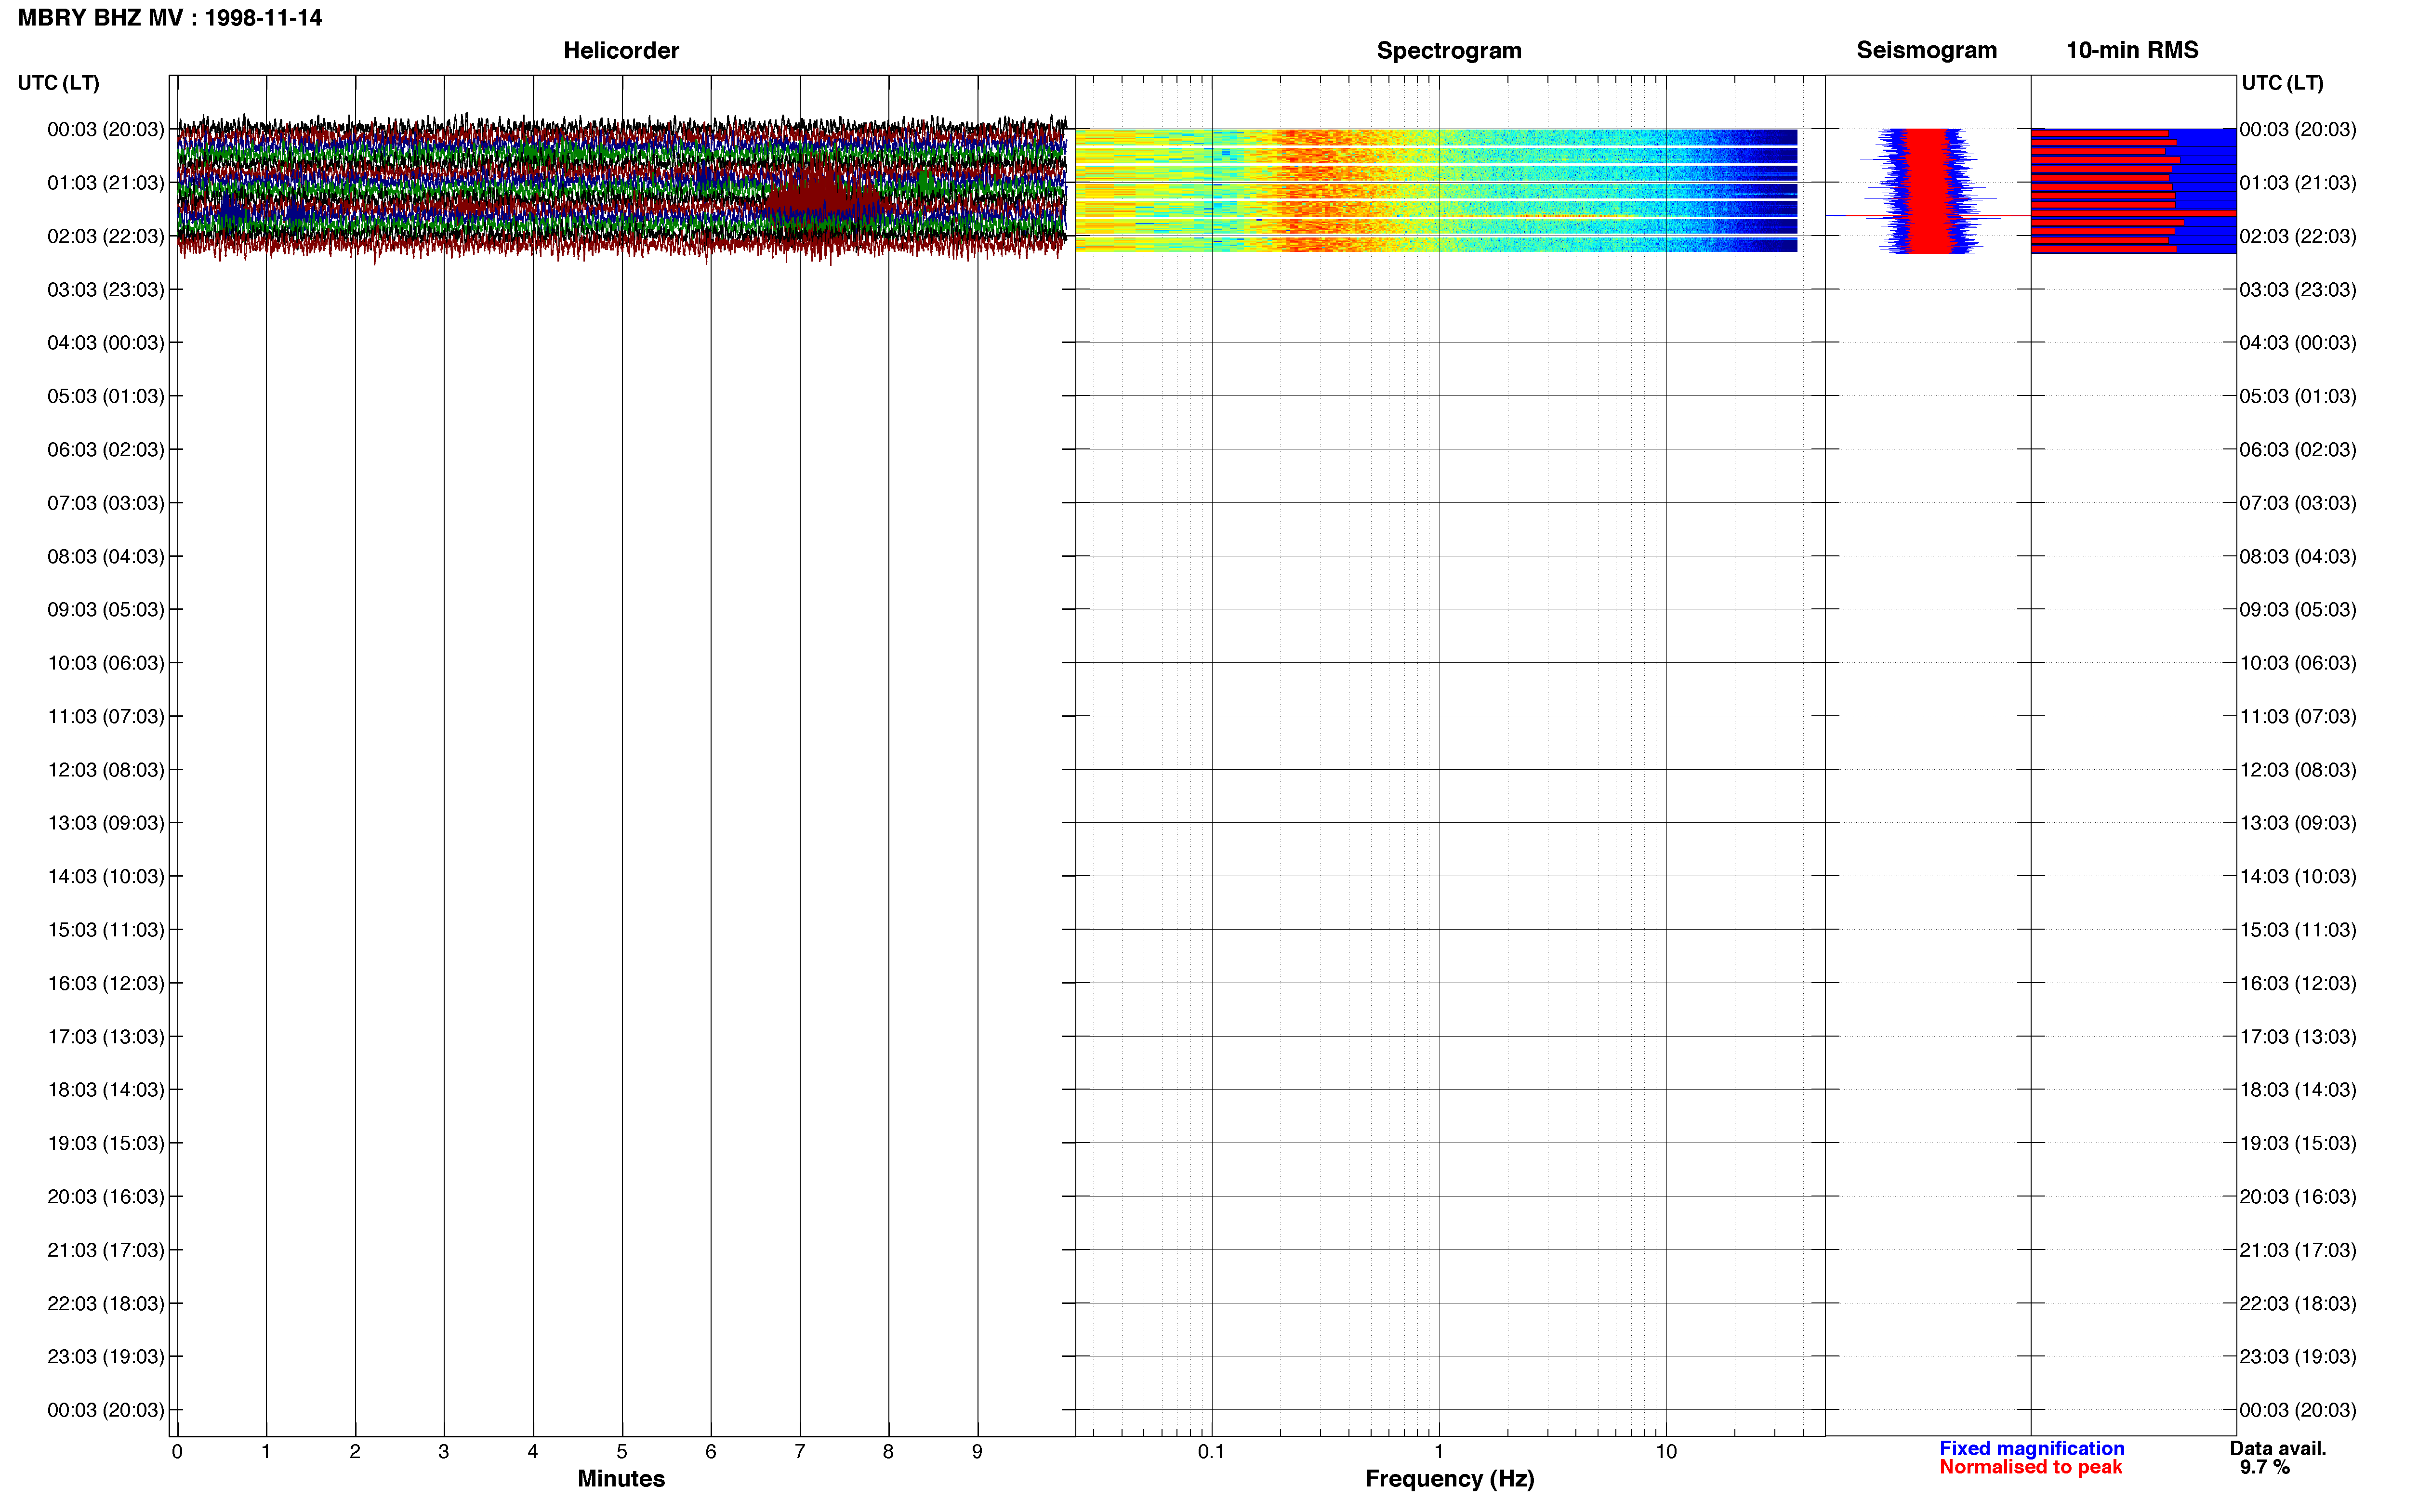2418x1512 pixels.
Task: Click the left '01:03 (21:03)' time label
Action: click(105, 183)
